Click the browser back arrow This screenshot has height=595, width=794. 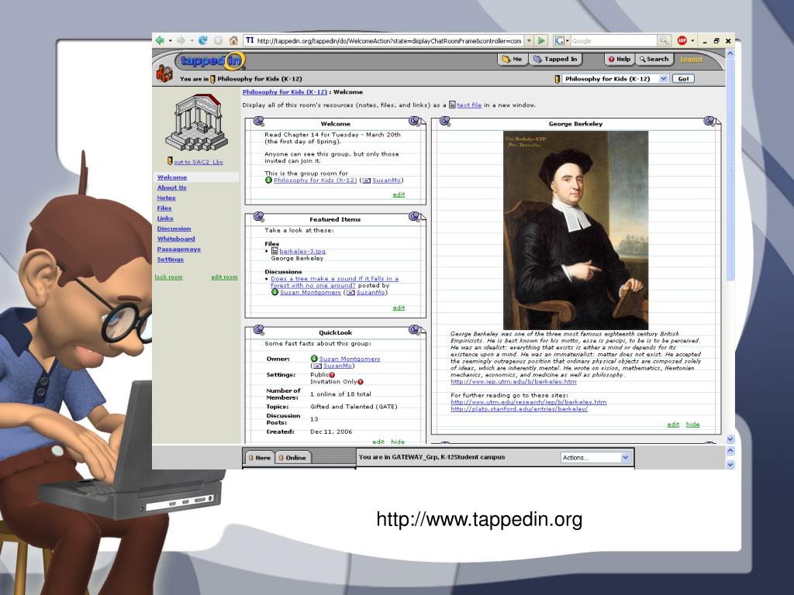tap(160, 40)
